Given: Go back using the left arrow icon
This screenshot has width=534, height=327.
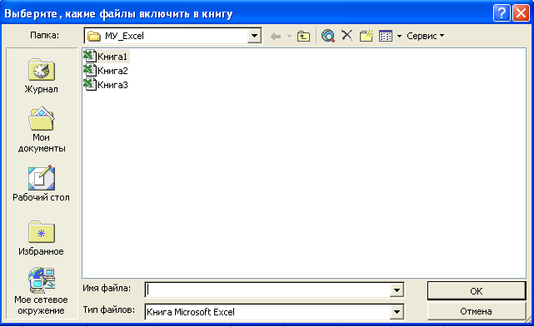Looking at the screenshot, I should pyautogui.click(x=276, y=36).
